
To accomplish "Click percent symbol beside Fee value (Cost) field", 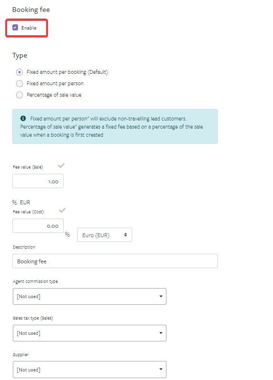I will pyautogui.click(x=67, y=234).
